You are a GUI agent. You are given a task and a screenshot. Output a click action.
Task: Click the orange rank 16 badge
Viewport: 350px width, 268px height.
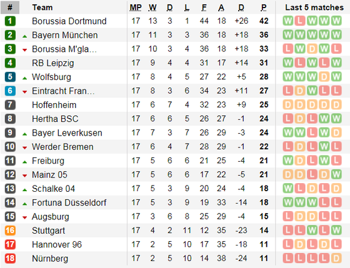10,231
